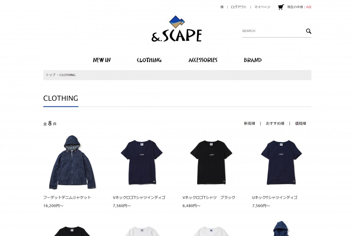Click the search magnifier icon

(308, 31)
